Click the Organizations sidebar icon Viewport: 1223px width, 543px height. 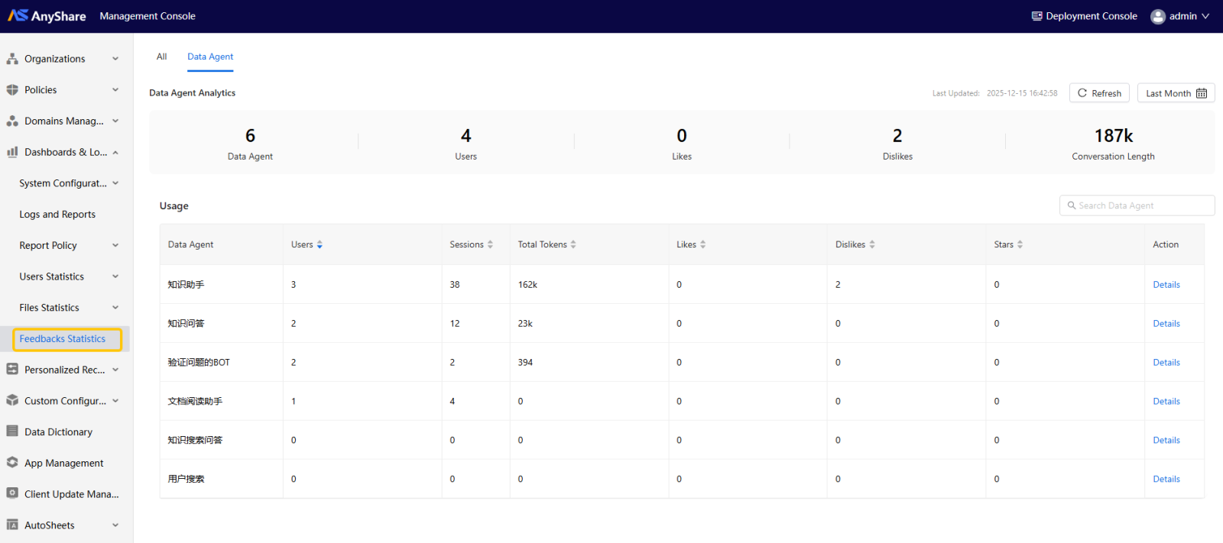(12, 59)
